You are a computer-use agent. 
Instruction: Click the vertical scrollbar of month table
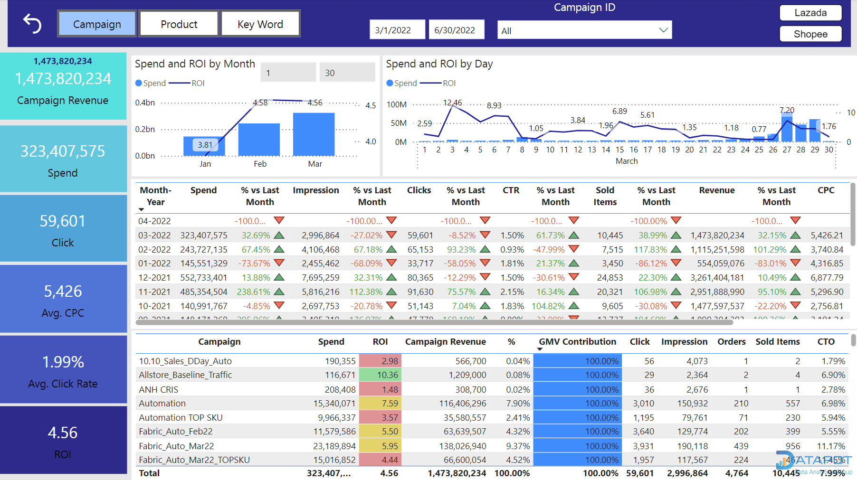[x=853, y=214]
